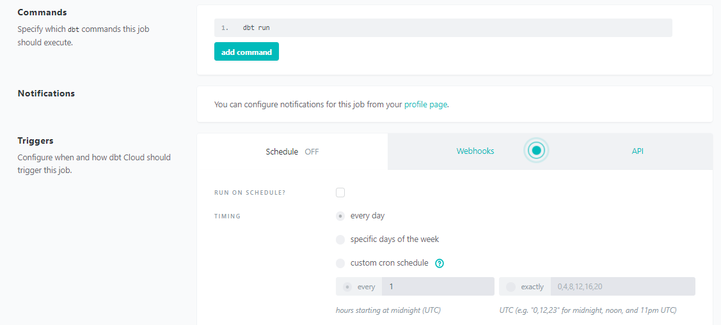Click the help icon beside custom cron schedule

[440, 263]
